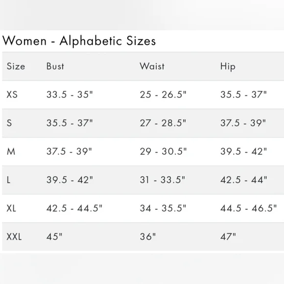The height and width of the screenshot is (284, 284).
Task: Select waist value 34 - 35.5"
Action: tap(163, 208)
